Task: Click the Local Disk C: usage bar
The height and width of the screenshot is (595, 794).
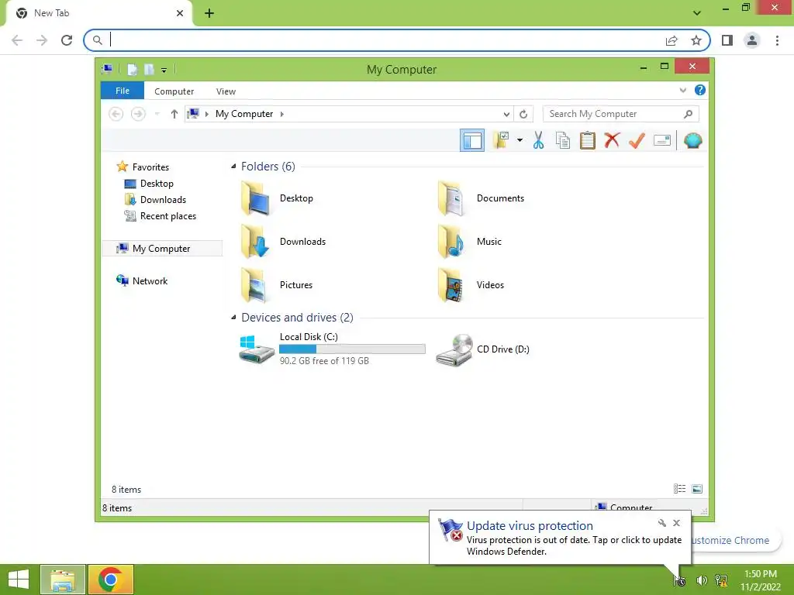Action: click(353, 349)
